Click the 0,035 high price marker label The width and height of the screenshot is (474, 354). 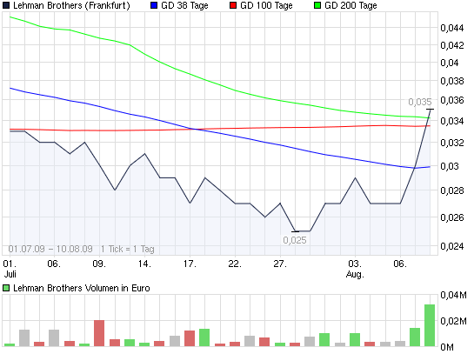coord(420,102)
